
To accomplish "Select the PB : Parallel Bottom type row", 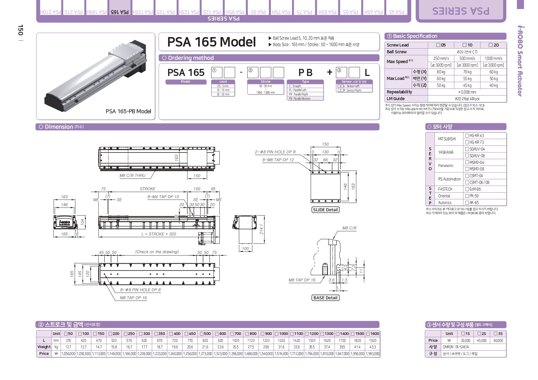I will (x=305, y=99).
